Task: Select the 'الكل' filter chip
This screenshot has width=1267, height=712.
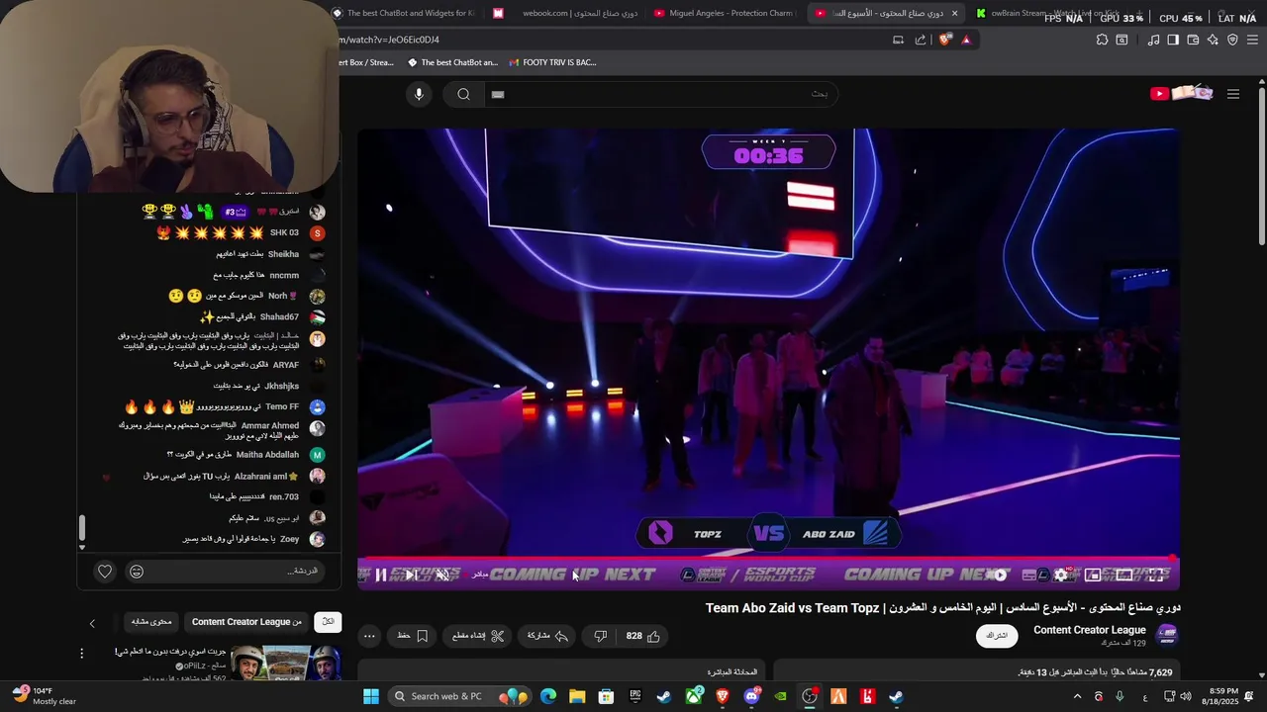Action: point(328,621)
